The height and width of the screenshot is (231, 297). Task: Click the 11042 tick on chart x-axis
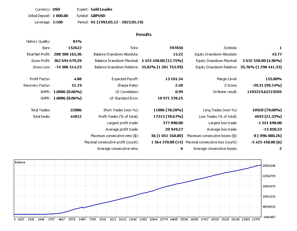pyautogui.click(x=132, y=219)
